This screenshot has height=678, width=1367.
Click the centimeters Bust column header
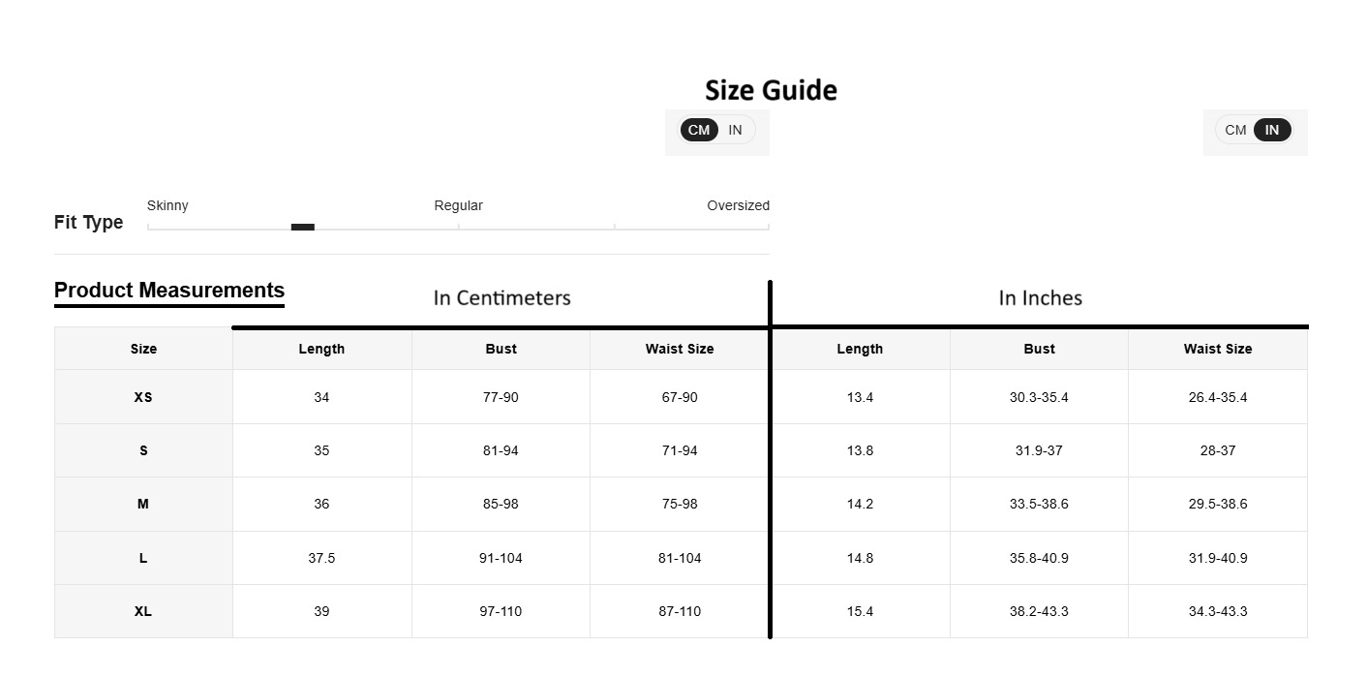pyautogui.click(x=501, y=349)
